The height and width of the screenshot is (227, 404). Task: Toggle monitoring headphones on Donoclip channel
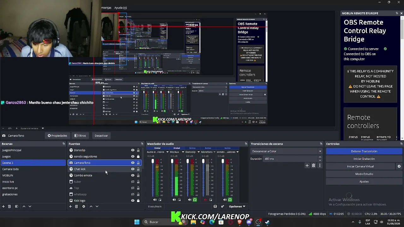pyautogui.click(x=195, y=200)
